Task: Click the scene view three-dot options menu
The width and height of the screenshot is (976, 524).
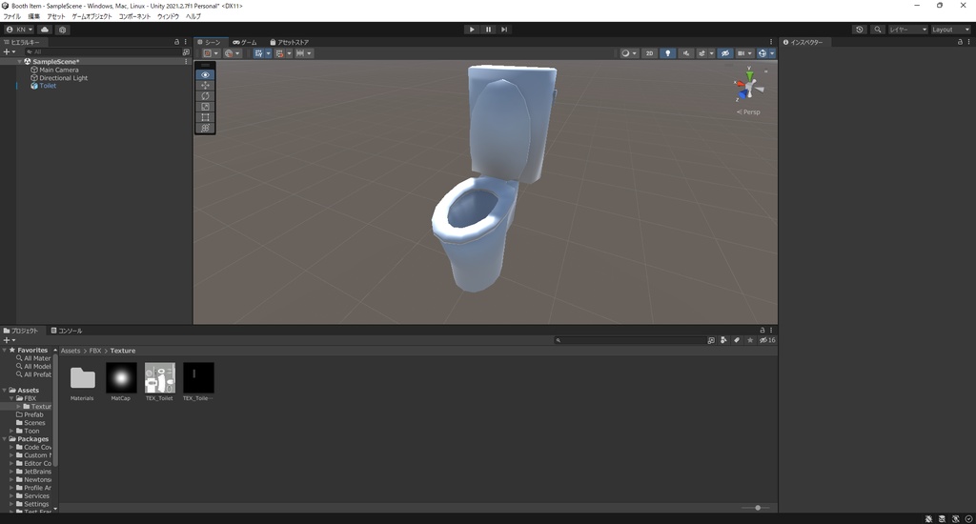Action: click(x=770, y=42)
